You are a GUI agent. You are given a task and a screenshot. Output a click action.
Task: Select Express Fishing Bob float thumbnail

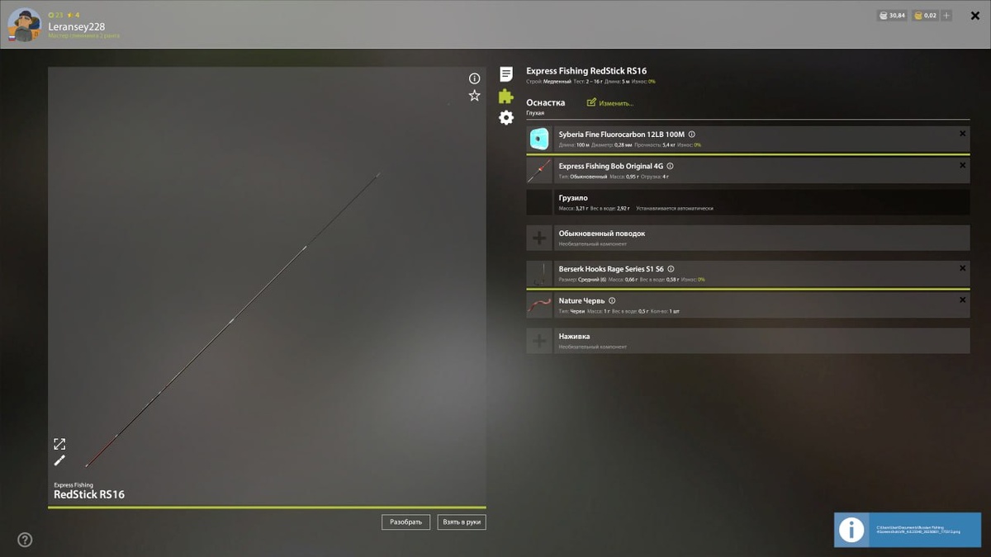539,171
